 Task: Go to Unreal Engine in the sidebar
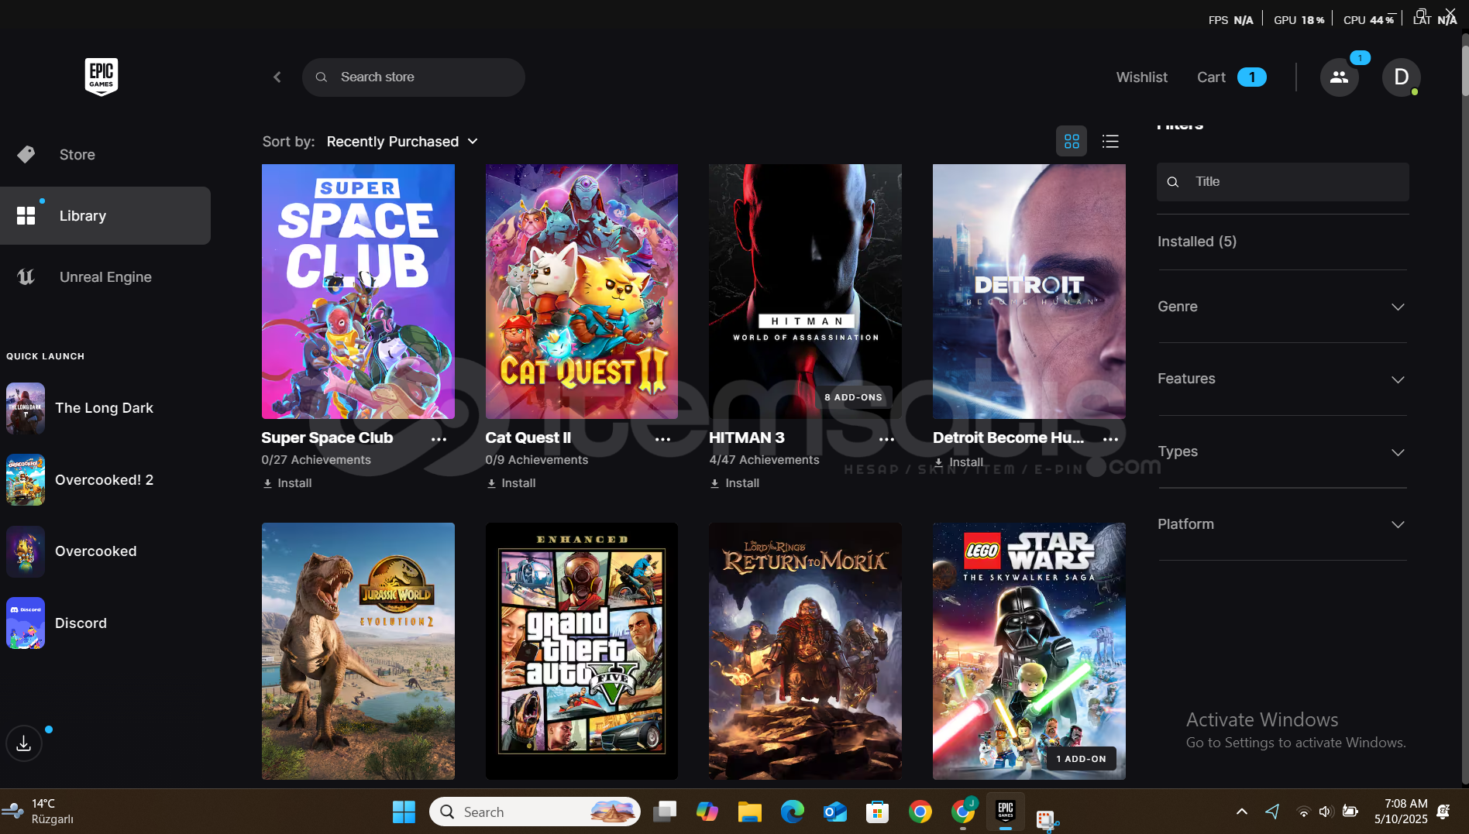105,277
